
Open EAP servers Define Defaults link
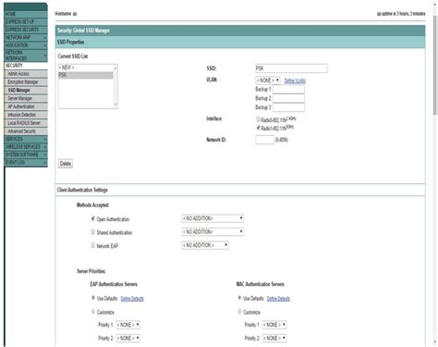132,299
